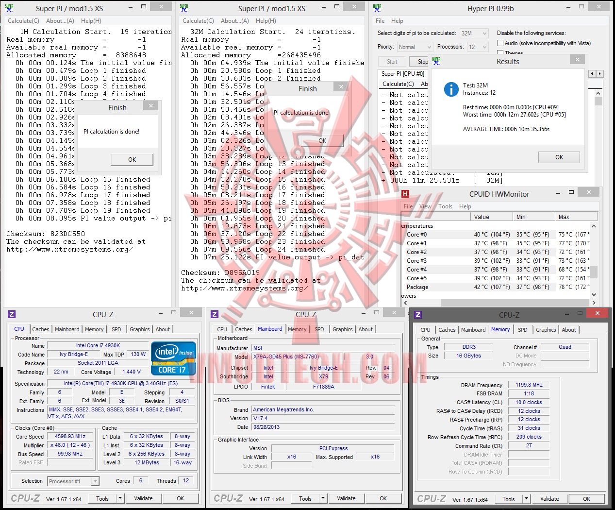The height and width of the screenshot is (510, 615).
Task: Close the 1M Finish dialog with its X
Action: click(151, 106)
